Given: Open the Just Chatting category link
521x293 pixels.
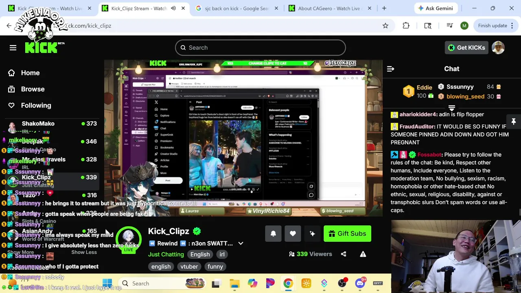Looking at the screenshot, I should 166,254.
